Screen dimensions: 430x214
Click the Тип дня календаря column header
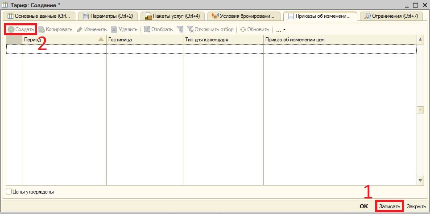click(223, 40)
